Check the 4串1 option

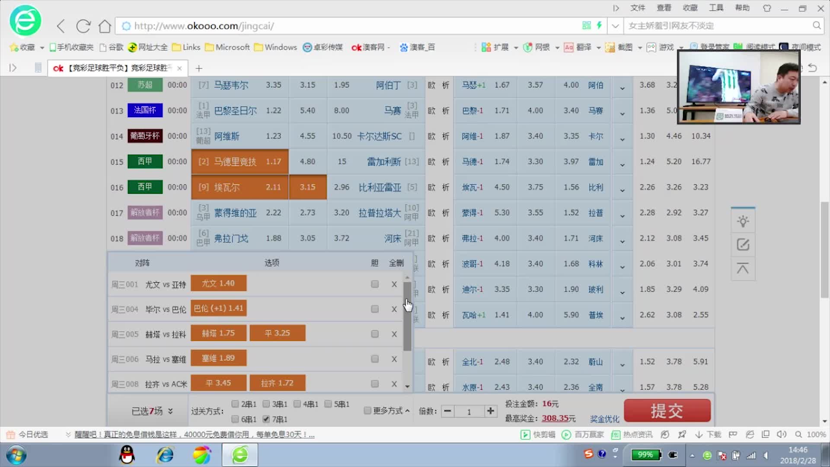(297, 404)
